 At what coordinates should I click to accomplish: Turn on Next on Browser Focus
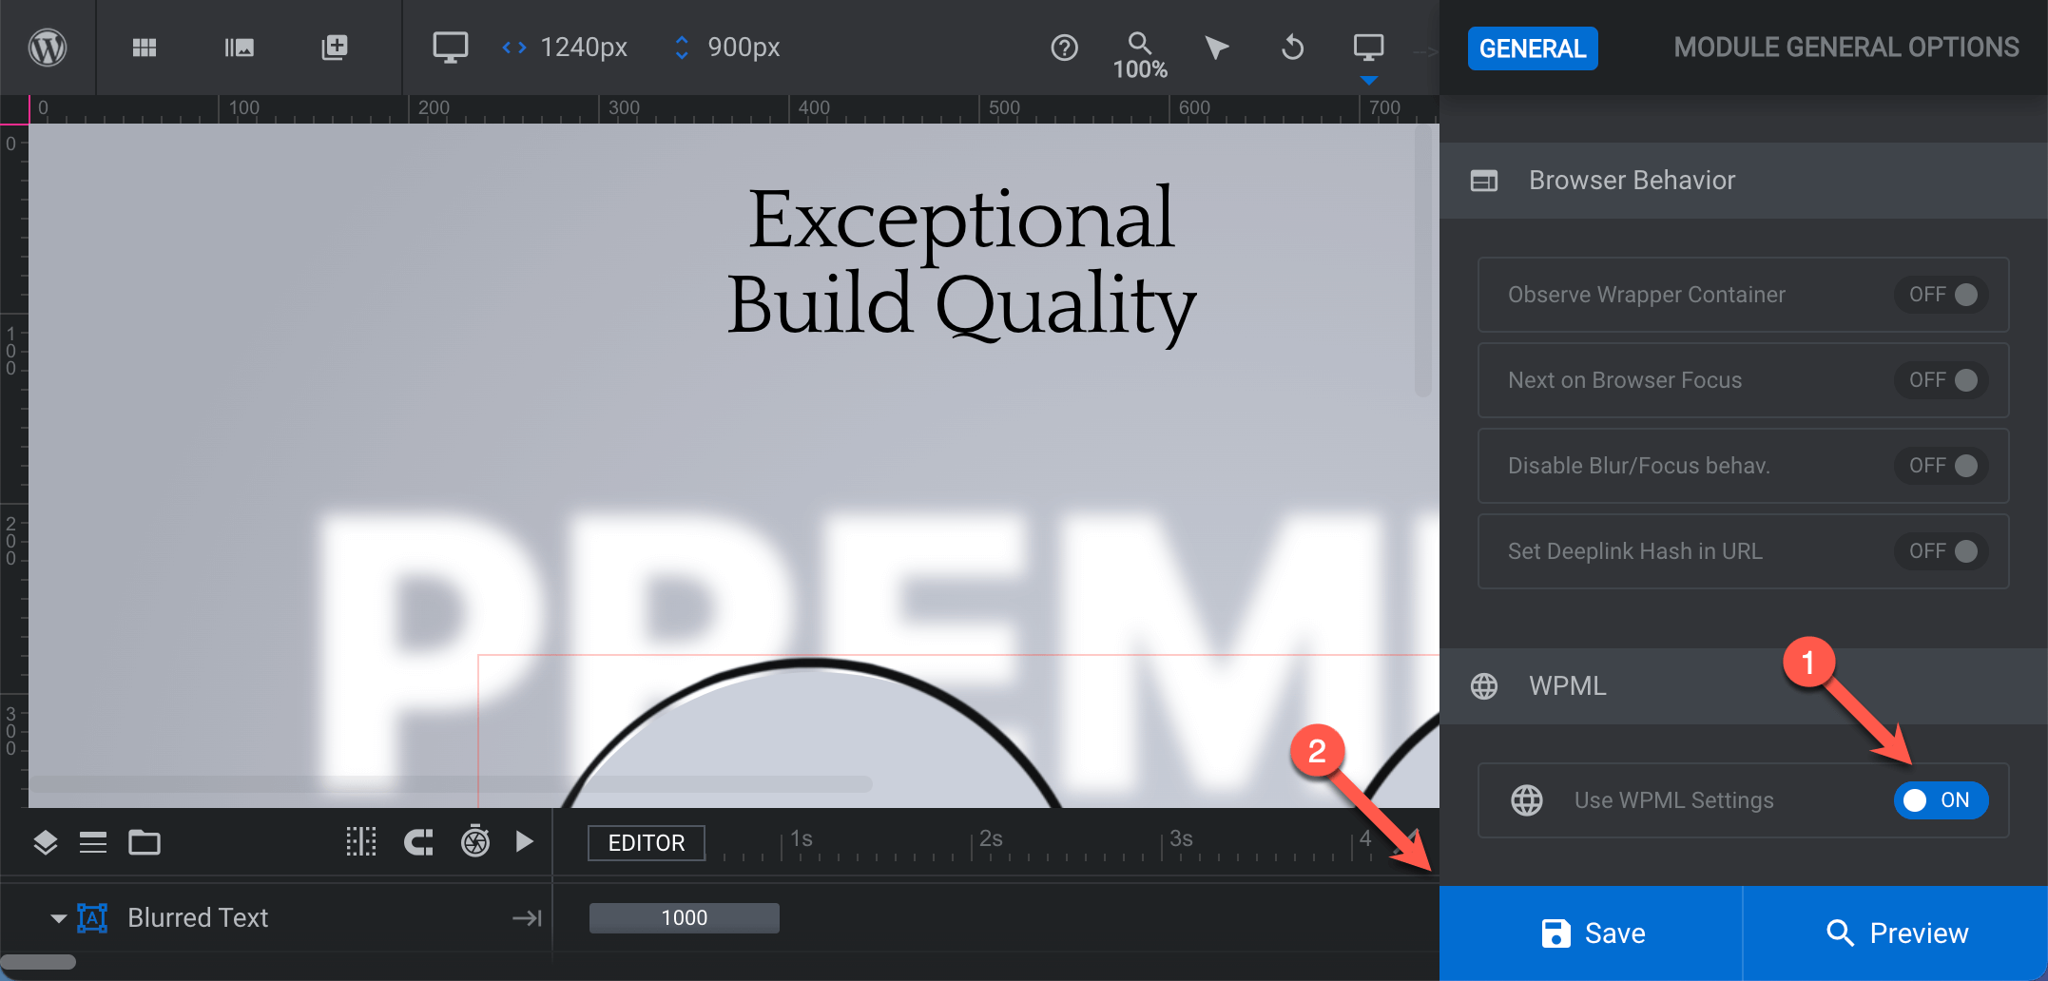[1942, 380]
